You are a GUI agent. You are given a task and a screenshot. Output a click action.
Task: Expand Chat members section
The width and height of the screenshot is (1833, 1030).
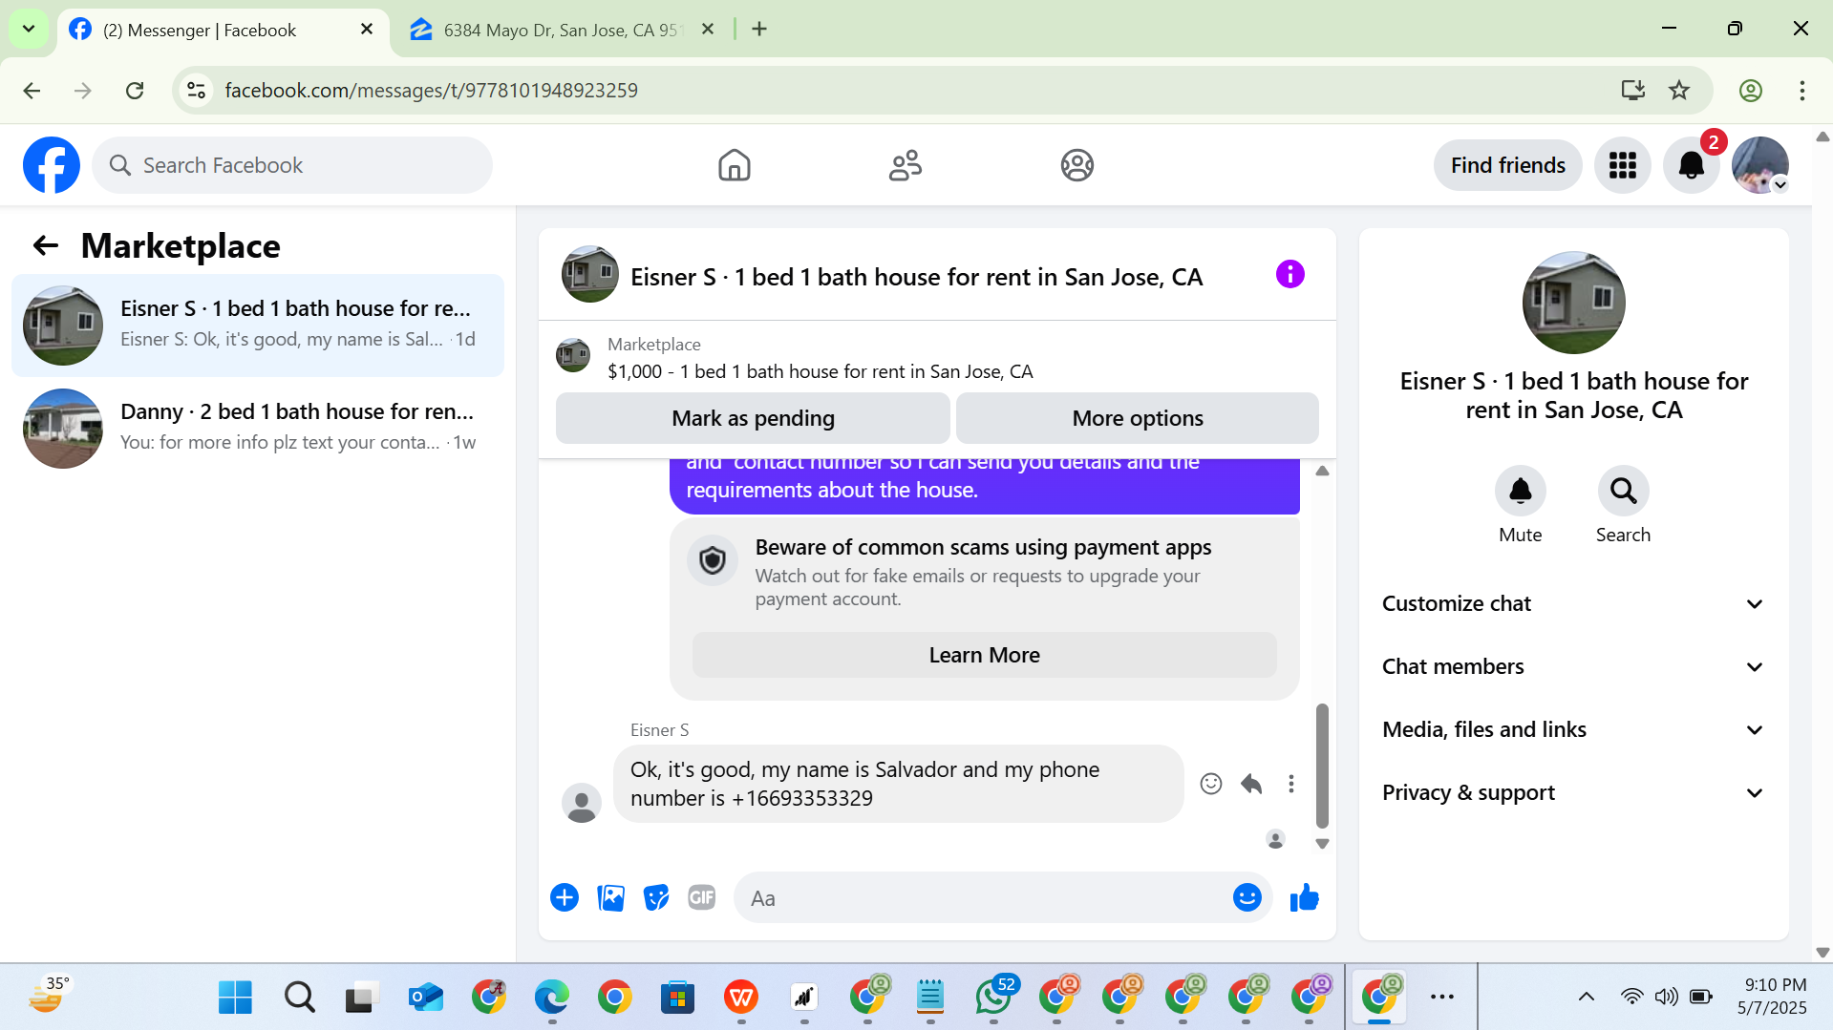coord(1572,666)
